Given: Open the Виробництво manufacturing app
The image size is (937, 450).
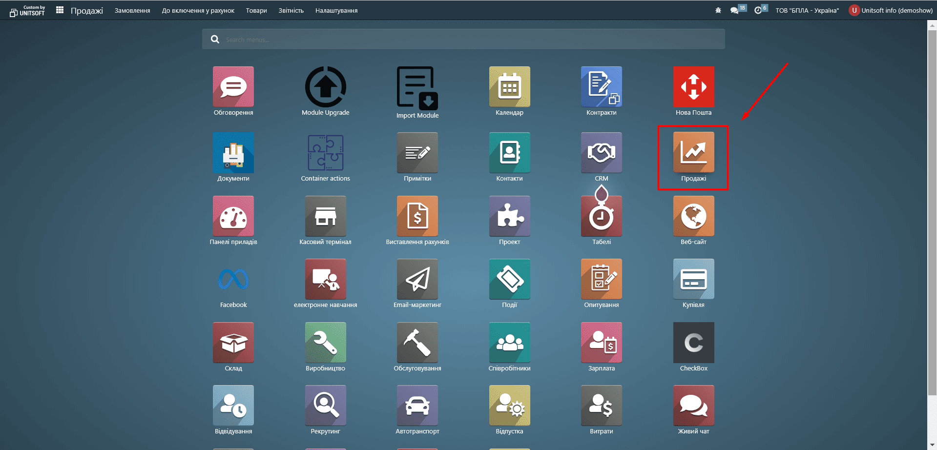Looking at the screenshot, I should tap(325, 343).
